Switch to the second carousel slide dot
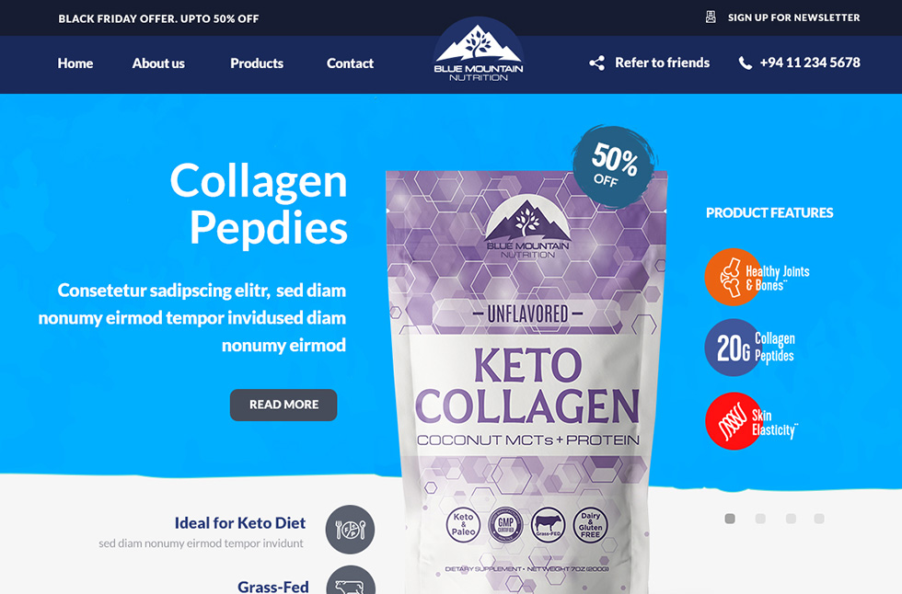902x594 pixels. pyautogui.click(x=760, y=519)
